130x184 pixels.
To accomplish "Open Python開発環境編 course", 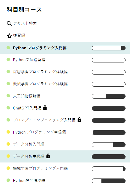I will coord(65,180).
